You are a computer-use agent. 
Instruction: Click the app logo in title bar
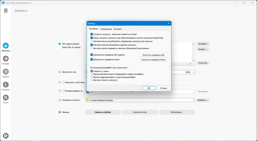(3, 3)
